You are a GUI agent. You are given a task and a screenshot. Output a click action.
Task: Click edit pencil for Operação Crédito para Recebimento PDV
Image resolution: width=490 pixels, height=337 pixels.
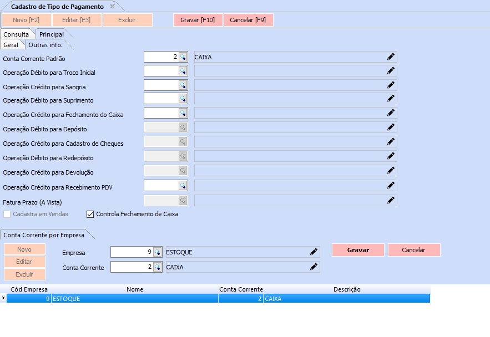coord(391,185)
